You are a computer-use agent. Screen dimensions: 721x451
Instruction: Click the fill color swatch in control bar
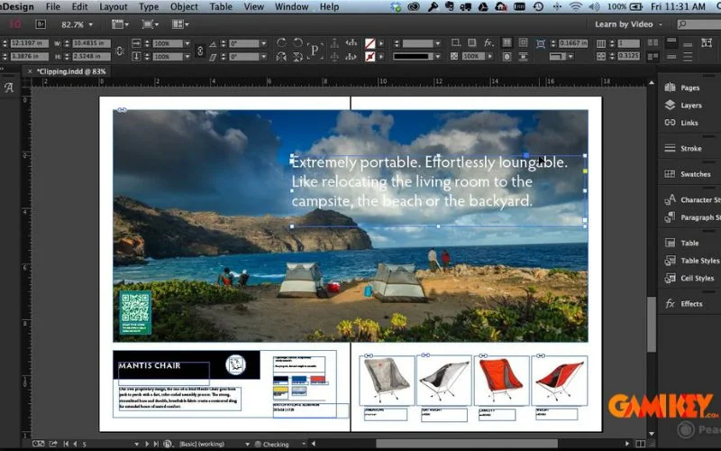pos(370,43)
